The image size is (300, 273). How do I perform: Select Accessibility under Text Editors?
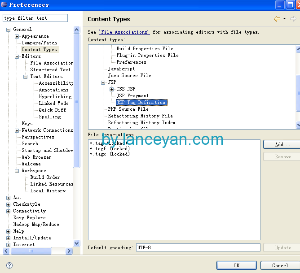(56, 83)
